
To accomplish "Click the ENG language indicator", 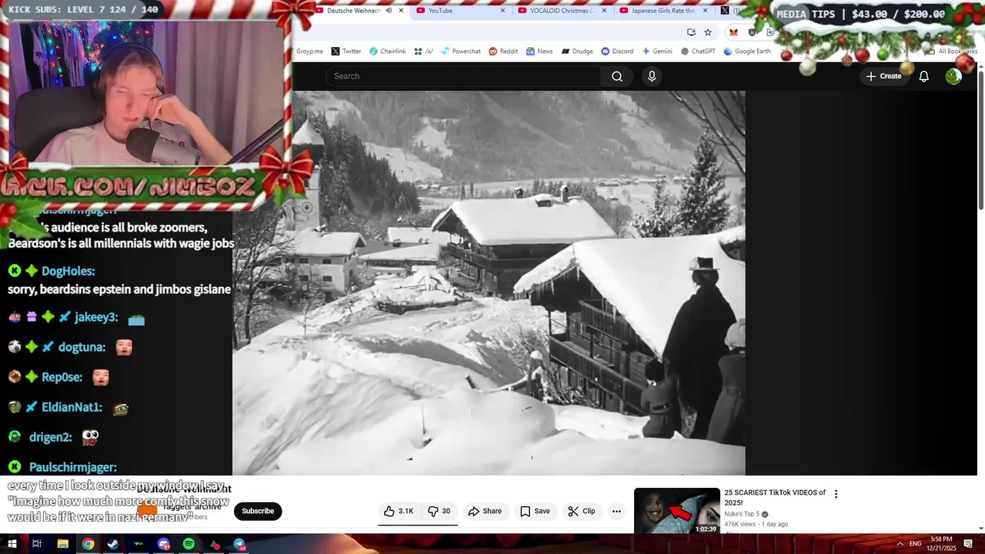I will [915, 544].
